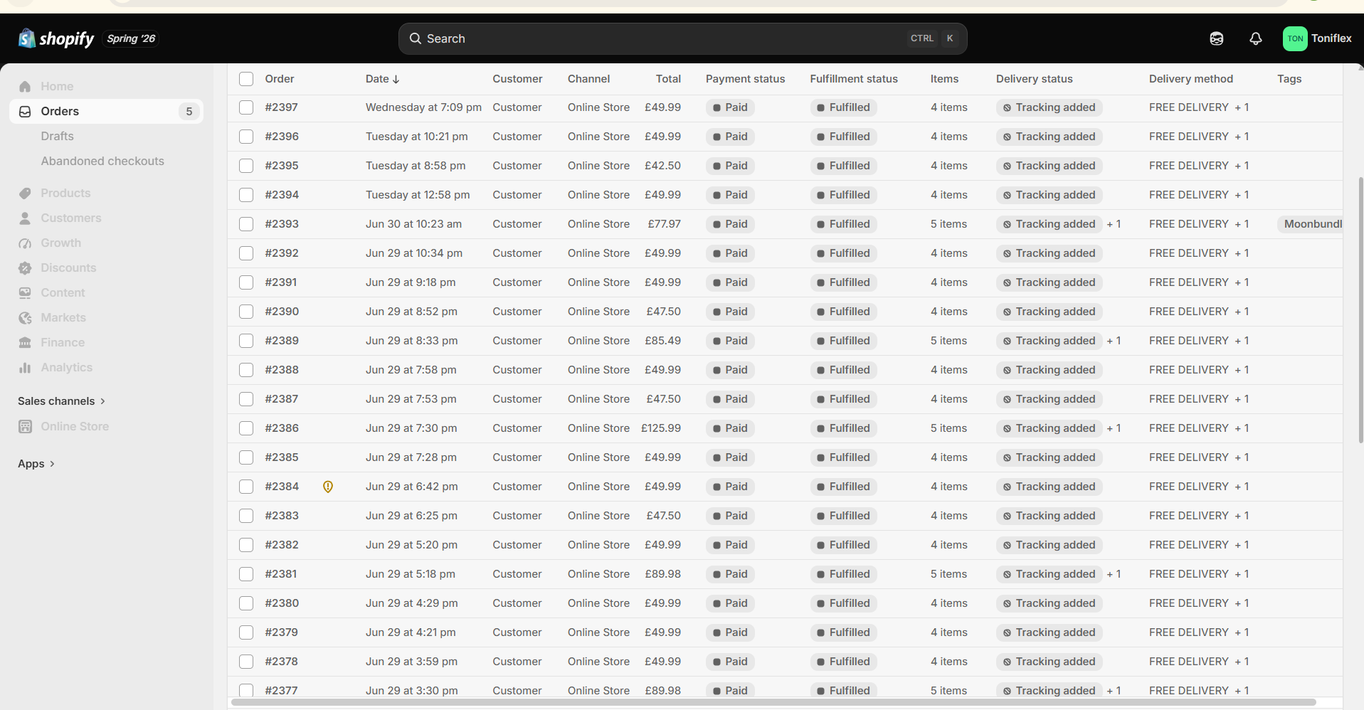Click the vertical page scrollbar

pos(1361,310)
